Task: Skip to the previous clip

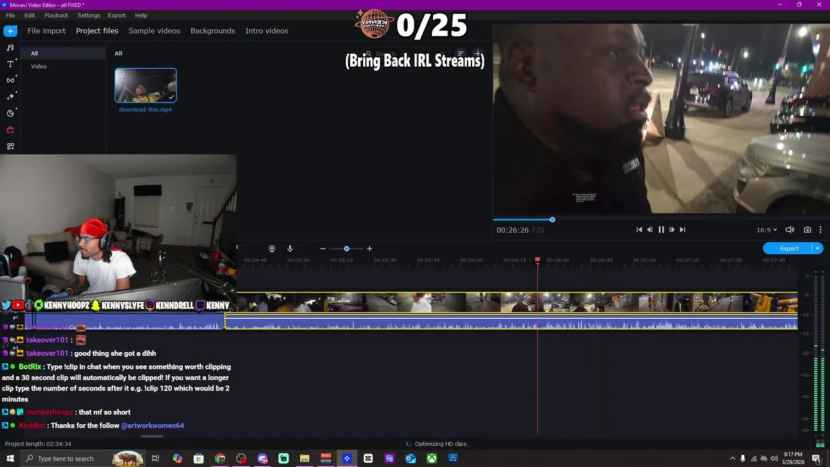Action: click(639, 230)
